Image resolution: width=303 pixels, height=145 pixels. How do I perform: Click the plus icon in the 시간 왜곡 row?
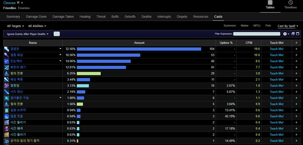pyautogui.click(x=297, y=129)
